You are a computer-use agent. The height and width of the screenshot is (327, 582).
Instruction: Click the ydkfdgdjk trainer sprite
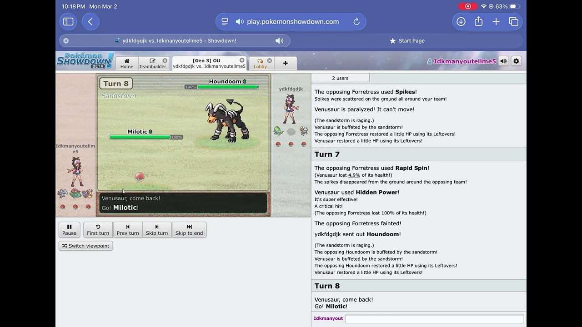(291, 109)
